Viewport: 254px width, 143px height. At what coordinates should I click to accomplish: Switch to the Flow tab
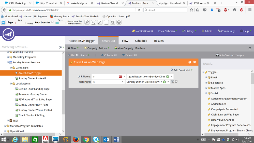[x=125, y=41]
